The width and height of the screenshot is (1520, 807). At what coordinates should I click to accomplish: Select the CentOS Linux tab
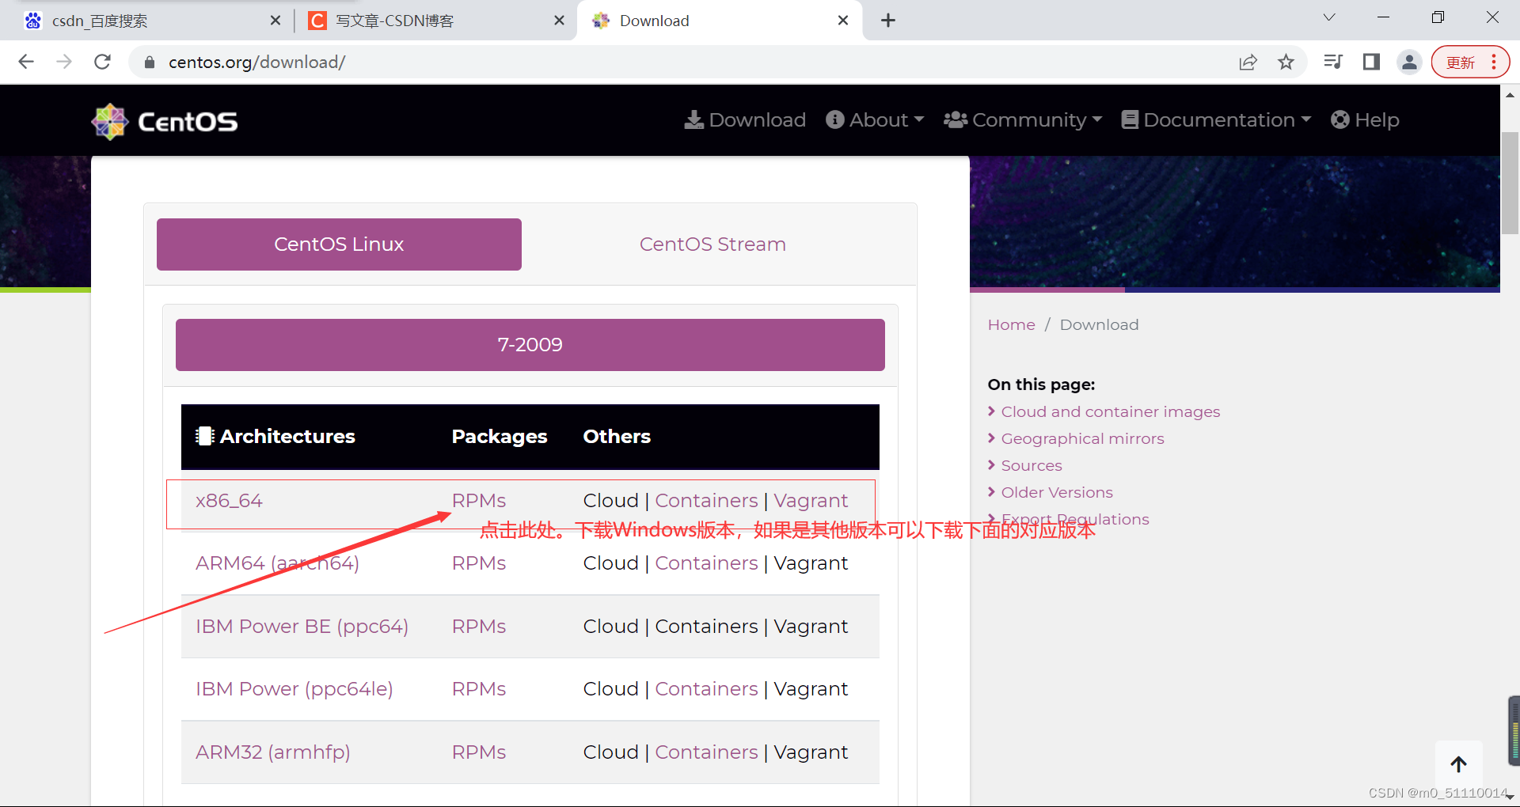click(339, 244)
